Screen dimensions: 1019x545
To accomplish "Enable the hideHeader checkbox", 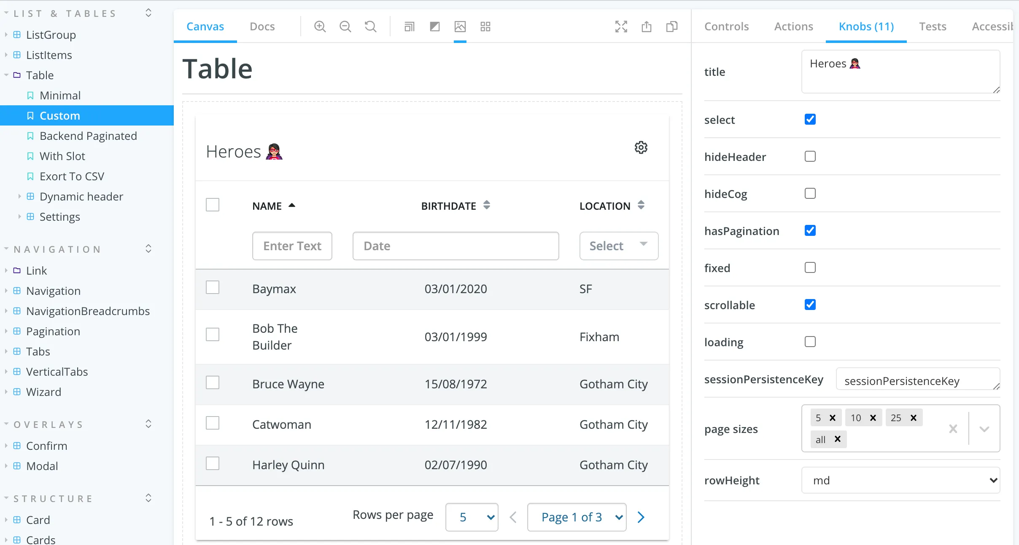I will click(x=810, y=156).
